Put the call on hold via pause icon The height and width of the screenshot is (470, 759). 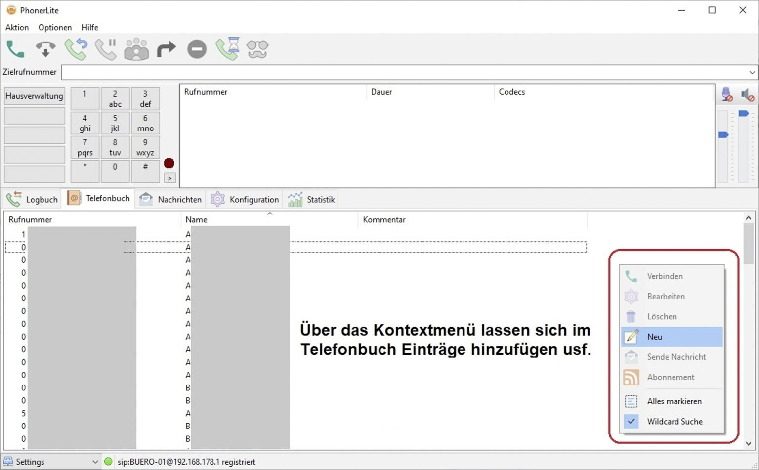point(106,48)
